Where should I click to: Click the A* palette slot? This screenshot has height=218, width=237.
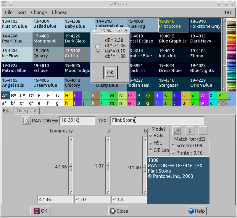(x=6, y=95)
